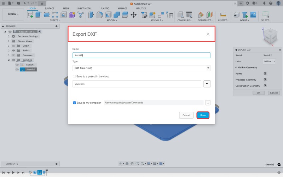Toggle visibility of Sketch2
Screen dimensions: 283x177
(17, 69)
